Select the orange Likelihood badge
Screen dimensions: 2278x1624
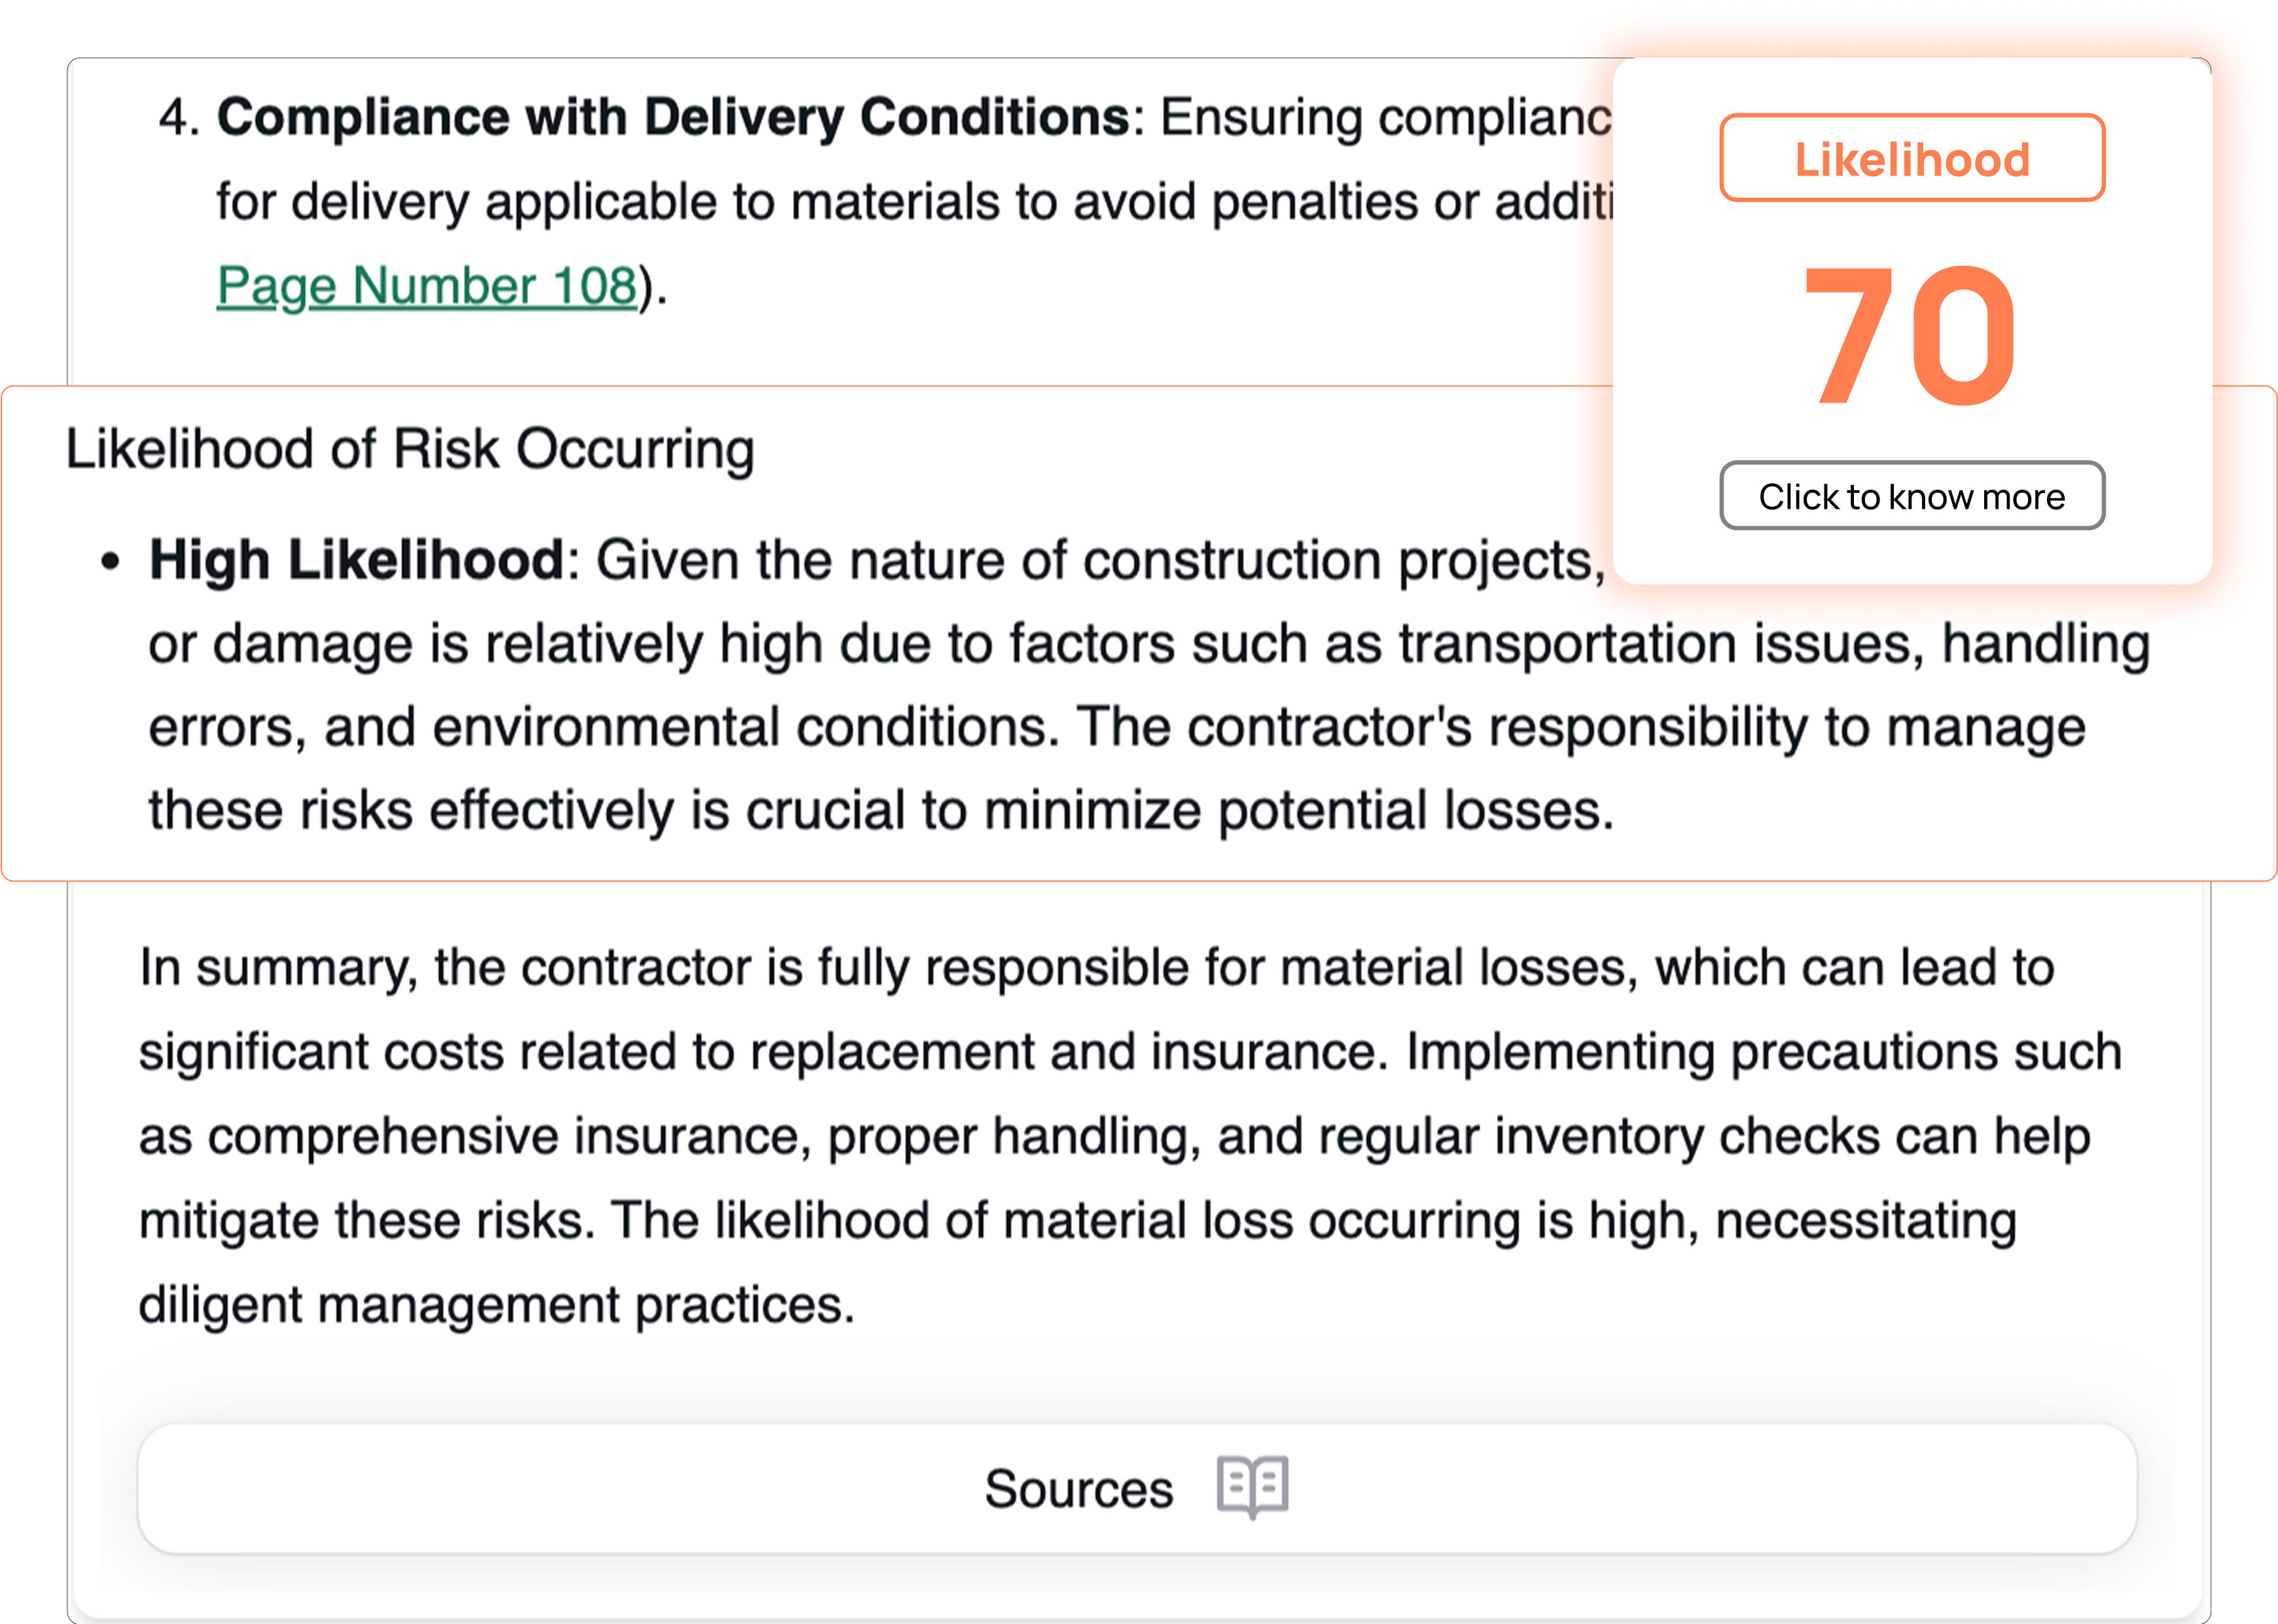tap(1911, 158)
